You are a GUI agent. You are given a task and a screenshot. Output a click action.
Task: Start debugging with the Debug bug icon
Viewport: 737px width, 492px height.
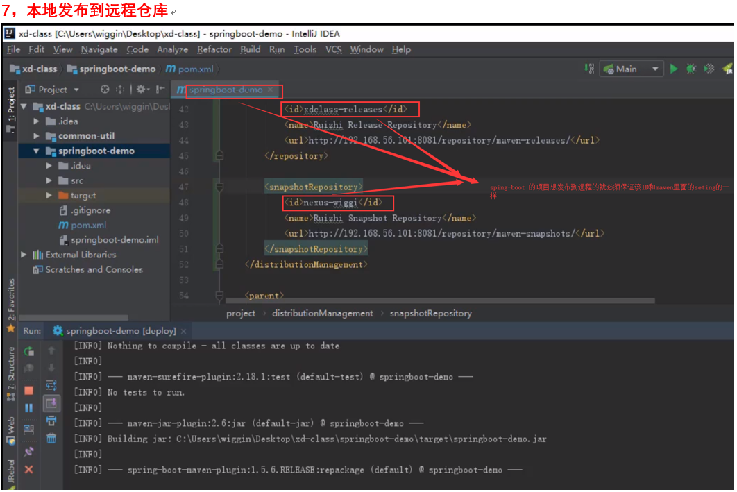(x=691, y=69)
